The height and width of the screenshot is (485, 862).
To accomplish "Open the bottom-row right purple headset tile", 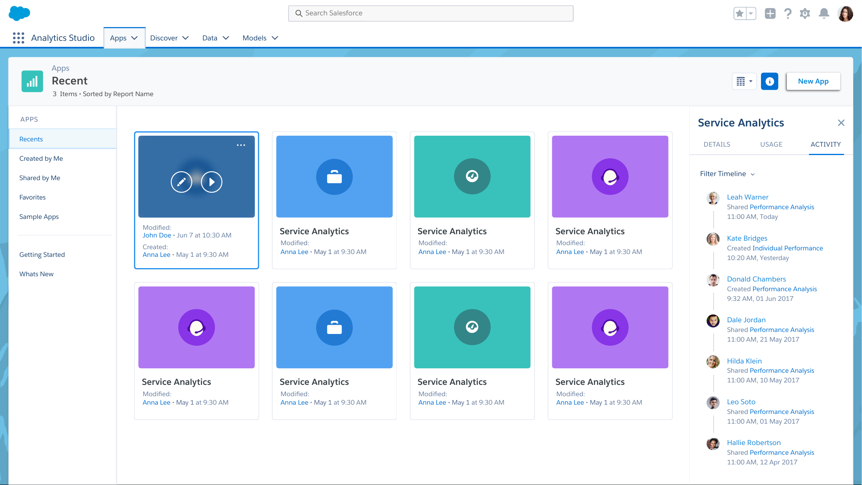I will (610, 327).
